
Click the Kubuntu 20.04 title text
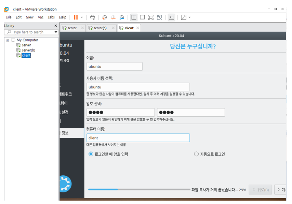(171, 36)
